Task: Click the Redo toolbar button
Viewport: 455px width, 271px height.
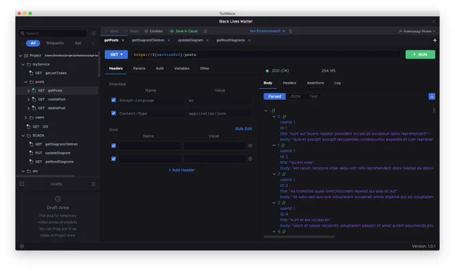Action: point(132,31)
